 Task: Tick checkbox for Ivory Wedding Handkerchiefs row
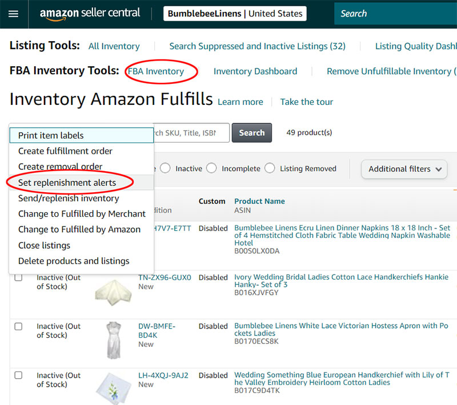click(x=18, y=278)
